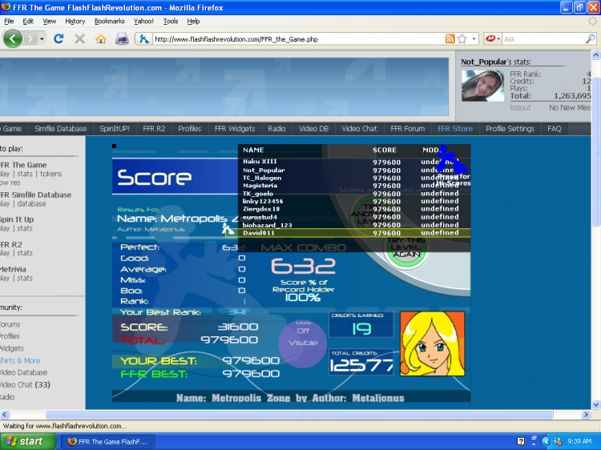Screen dimensions: 601x450
Task: Open the Bookmarks menu
Action: click(x=109, y=21)
